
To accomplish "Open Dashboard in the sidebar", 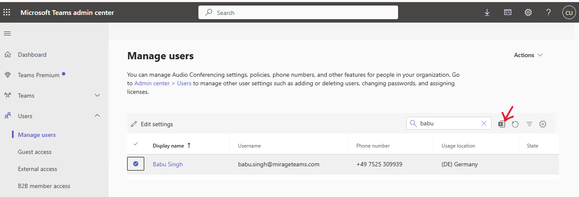I will [32, 55].
